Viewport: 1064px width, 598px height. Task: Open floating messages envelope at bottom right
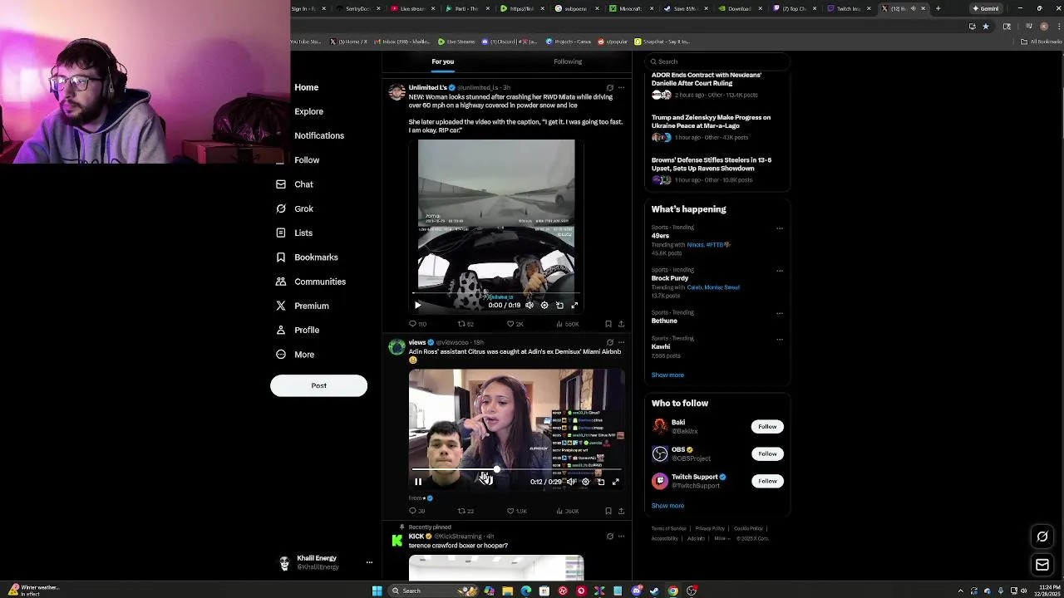coord(1042,566)
